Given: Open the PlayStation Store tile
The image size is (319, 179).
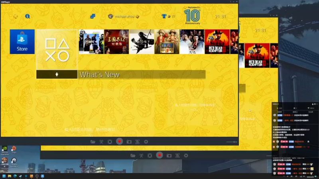Looking at the screenshot, I should 22,42.
